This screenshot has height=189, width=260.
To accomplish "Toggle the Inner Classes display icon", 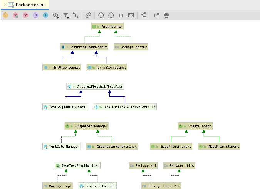I will coord(46,15).
